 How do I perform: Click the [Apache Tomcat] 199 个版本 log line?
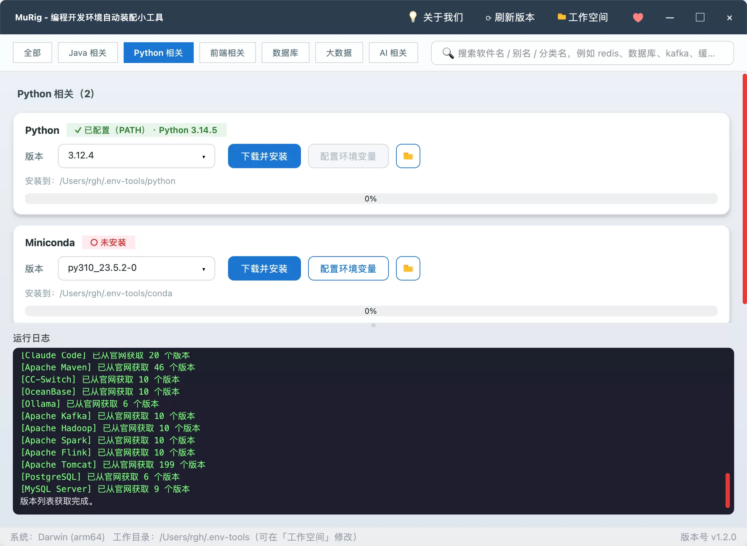tap(113, 464)
